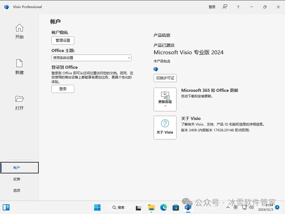Screen dimensions: 285x214
Task: Open the widgets icon on taskbar
Action: pos(6,207)
